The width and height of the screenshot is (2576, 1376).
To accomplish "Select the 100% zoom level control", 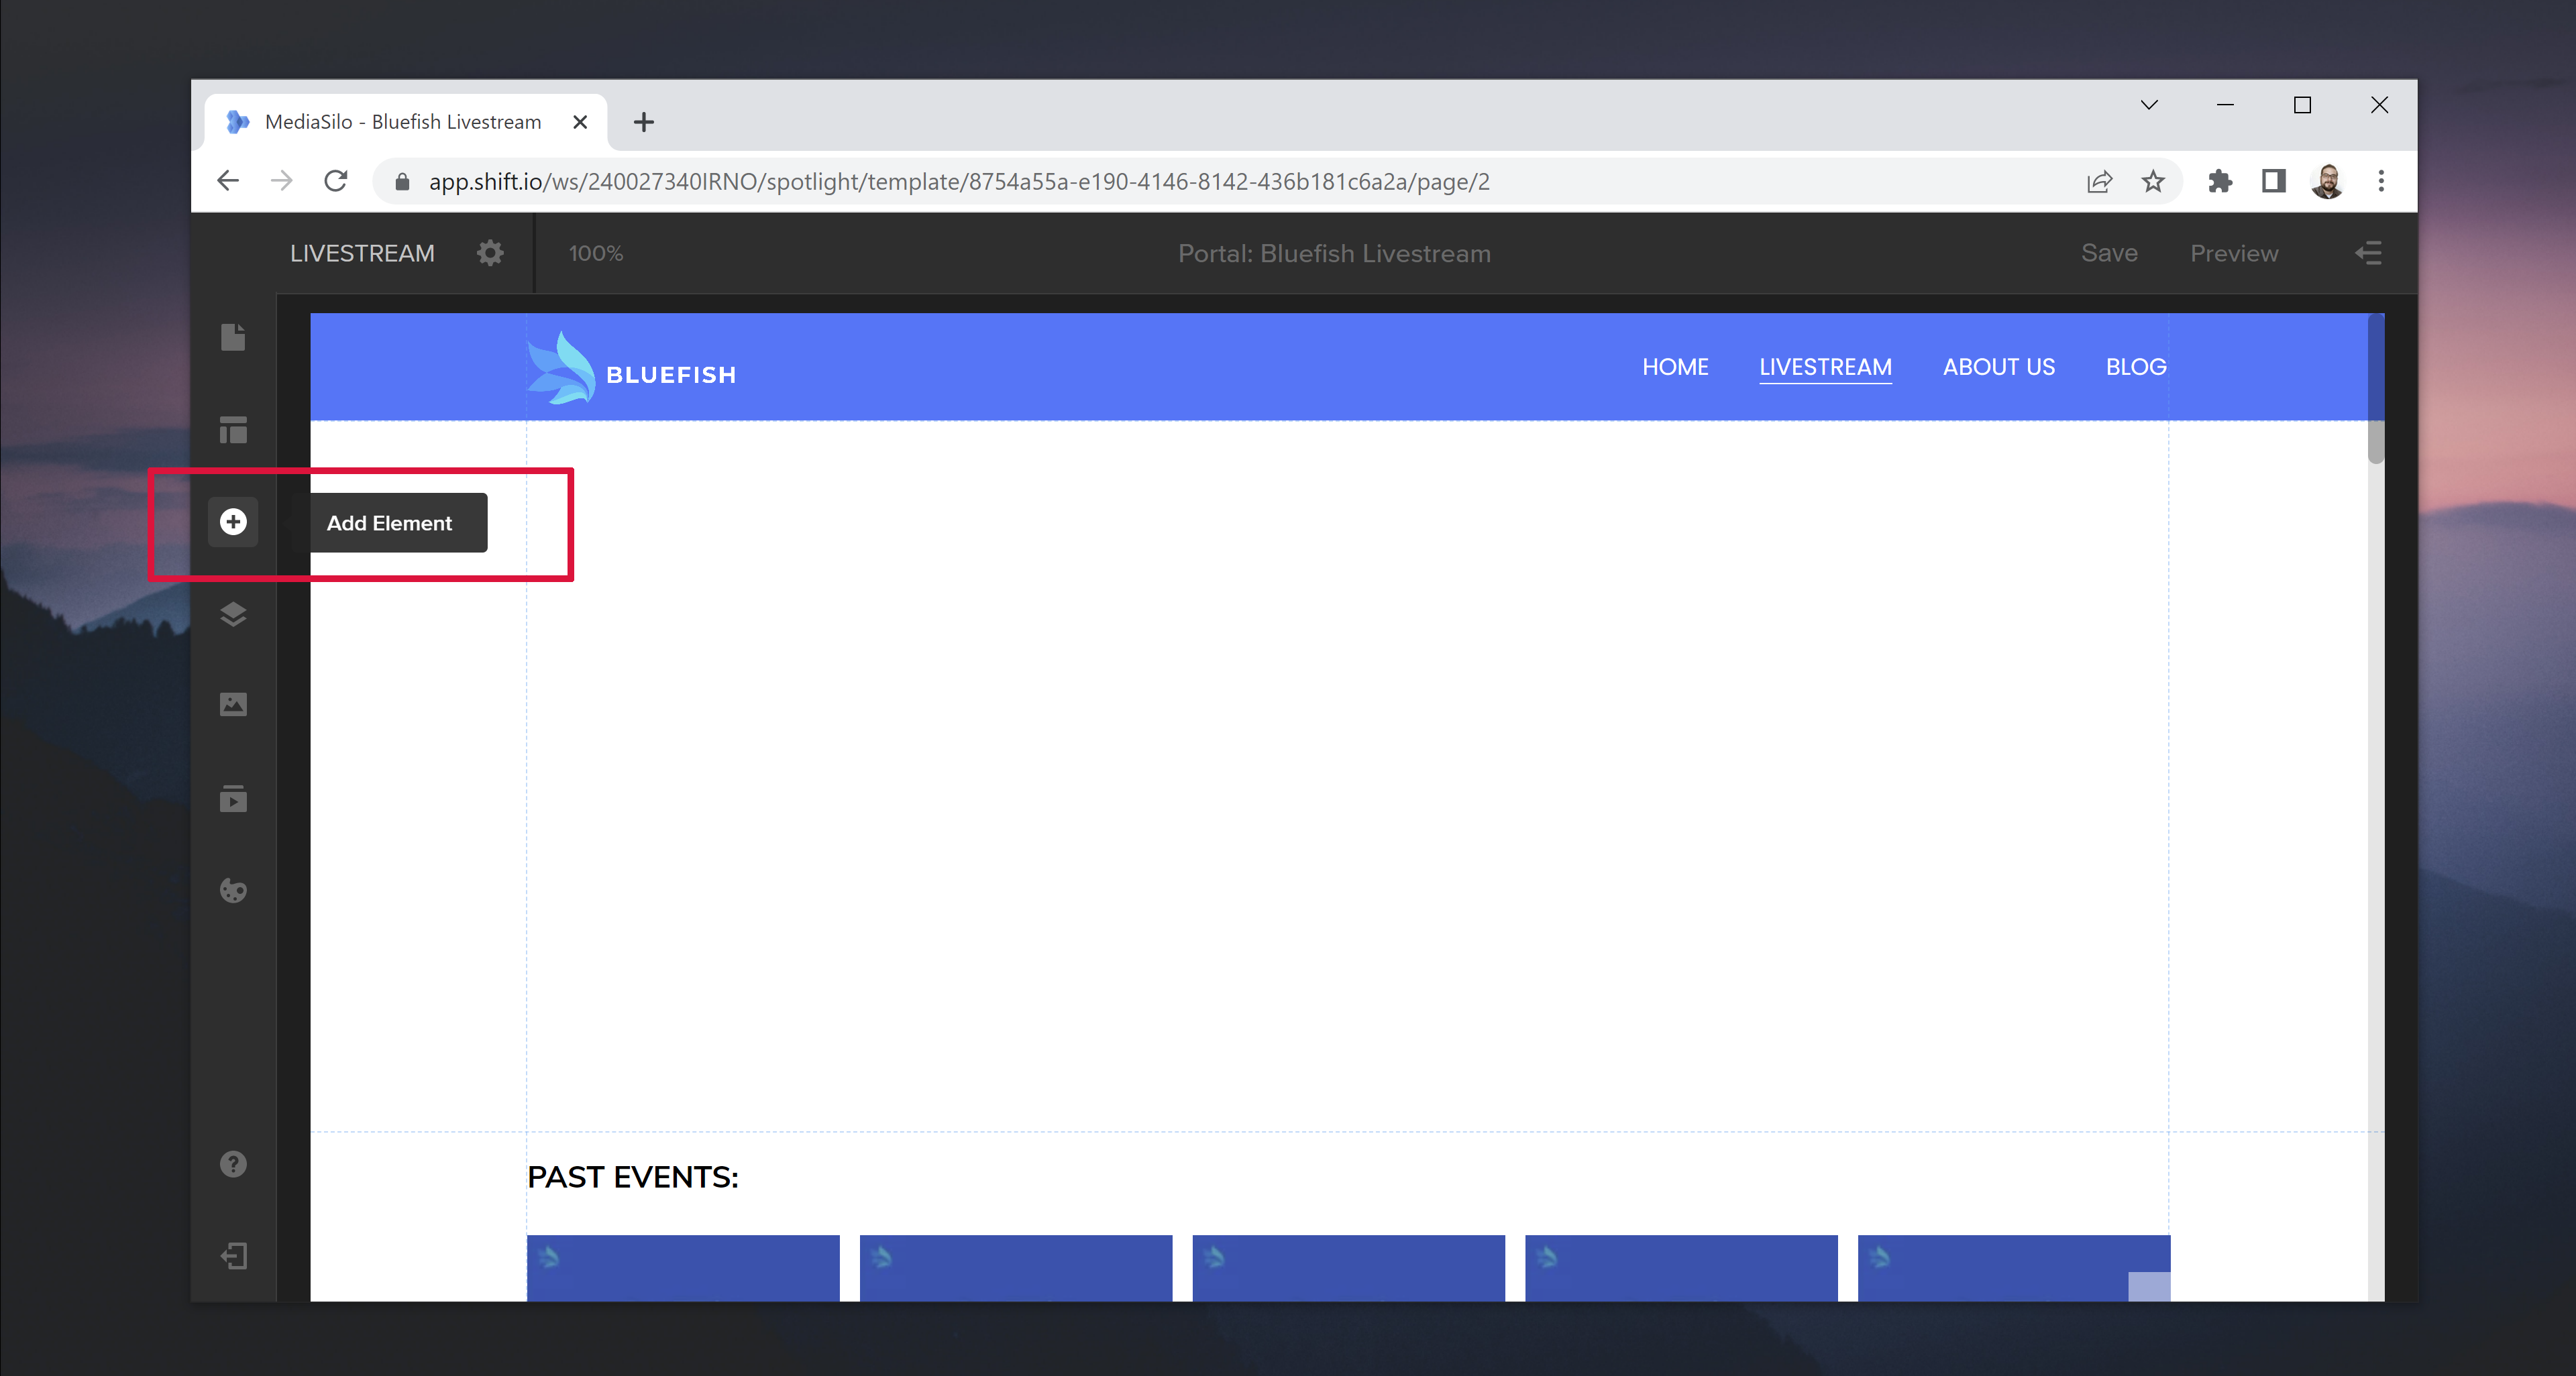I will tap(596, 254).
